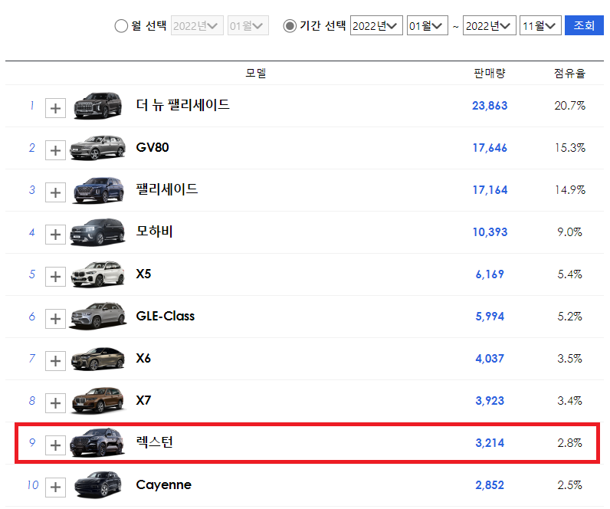Click sales figure 6,169

(x=490, y=274)
